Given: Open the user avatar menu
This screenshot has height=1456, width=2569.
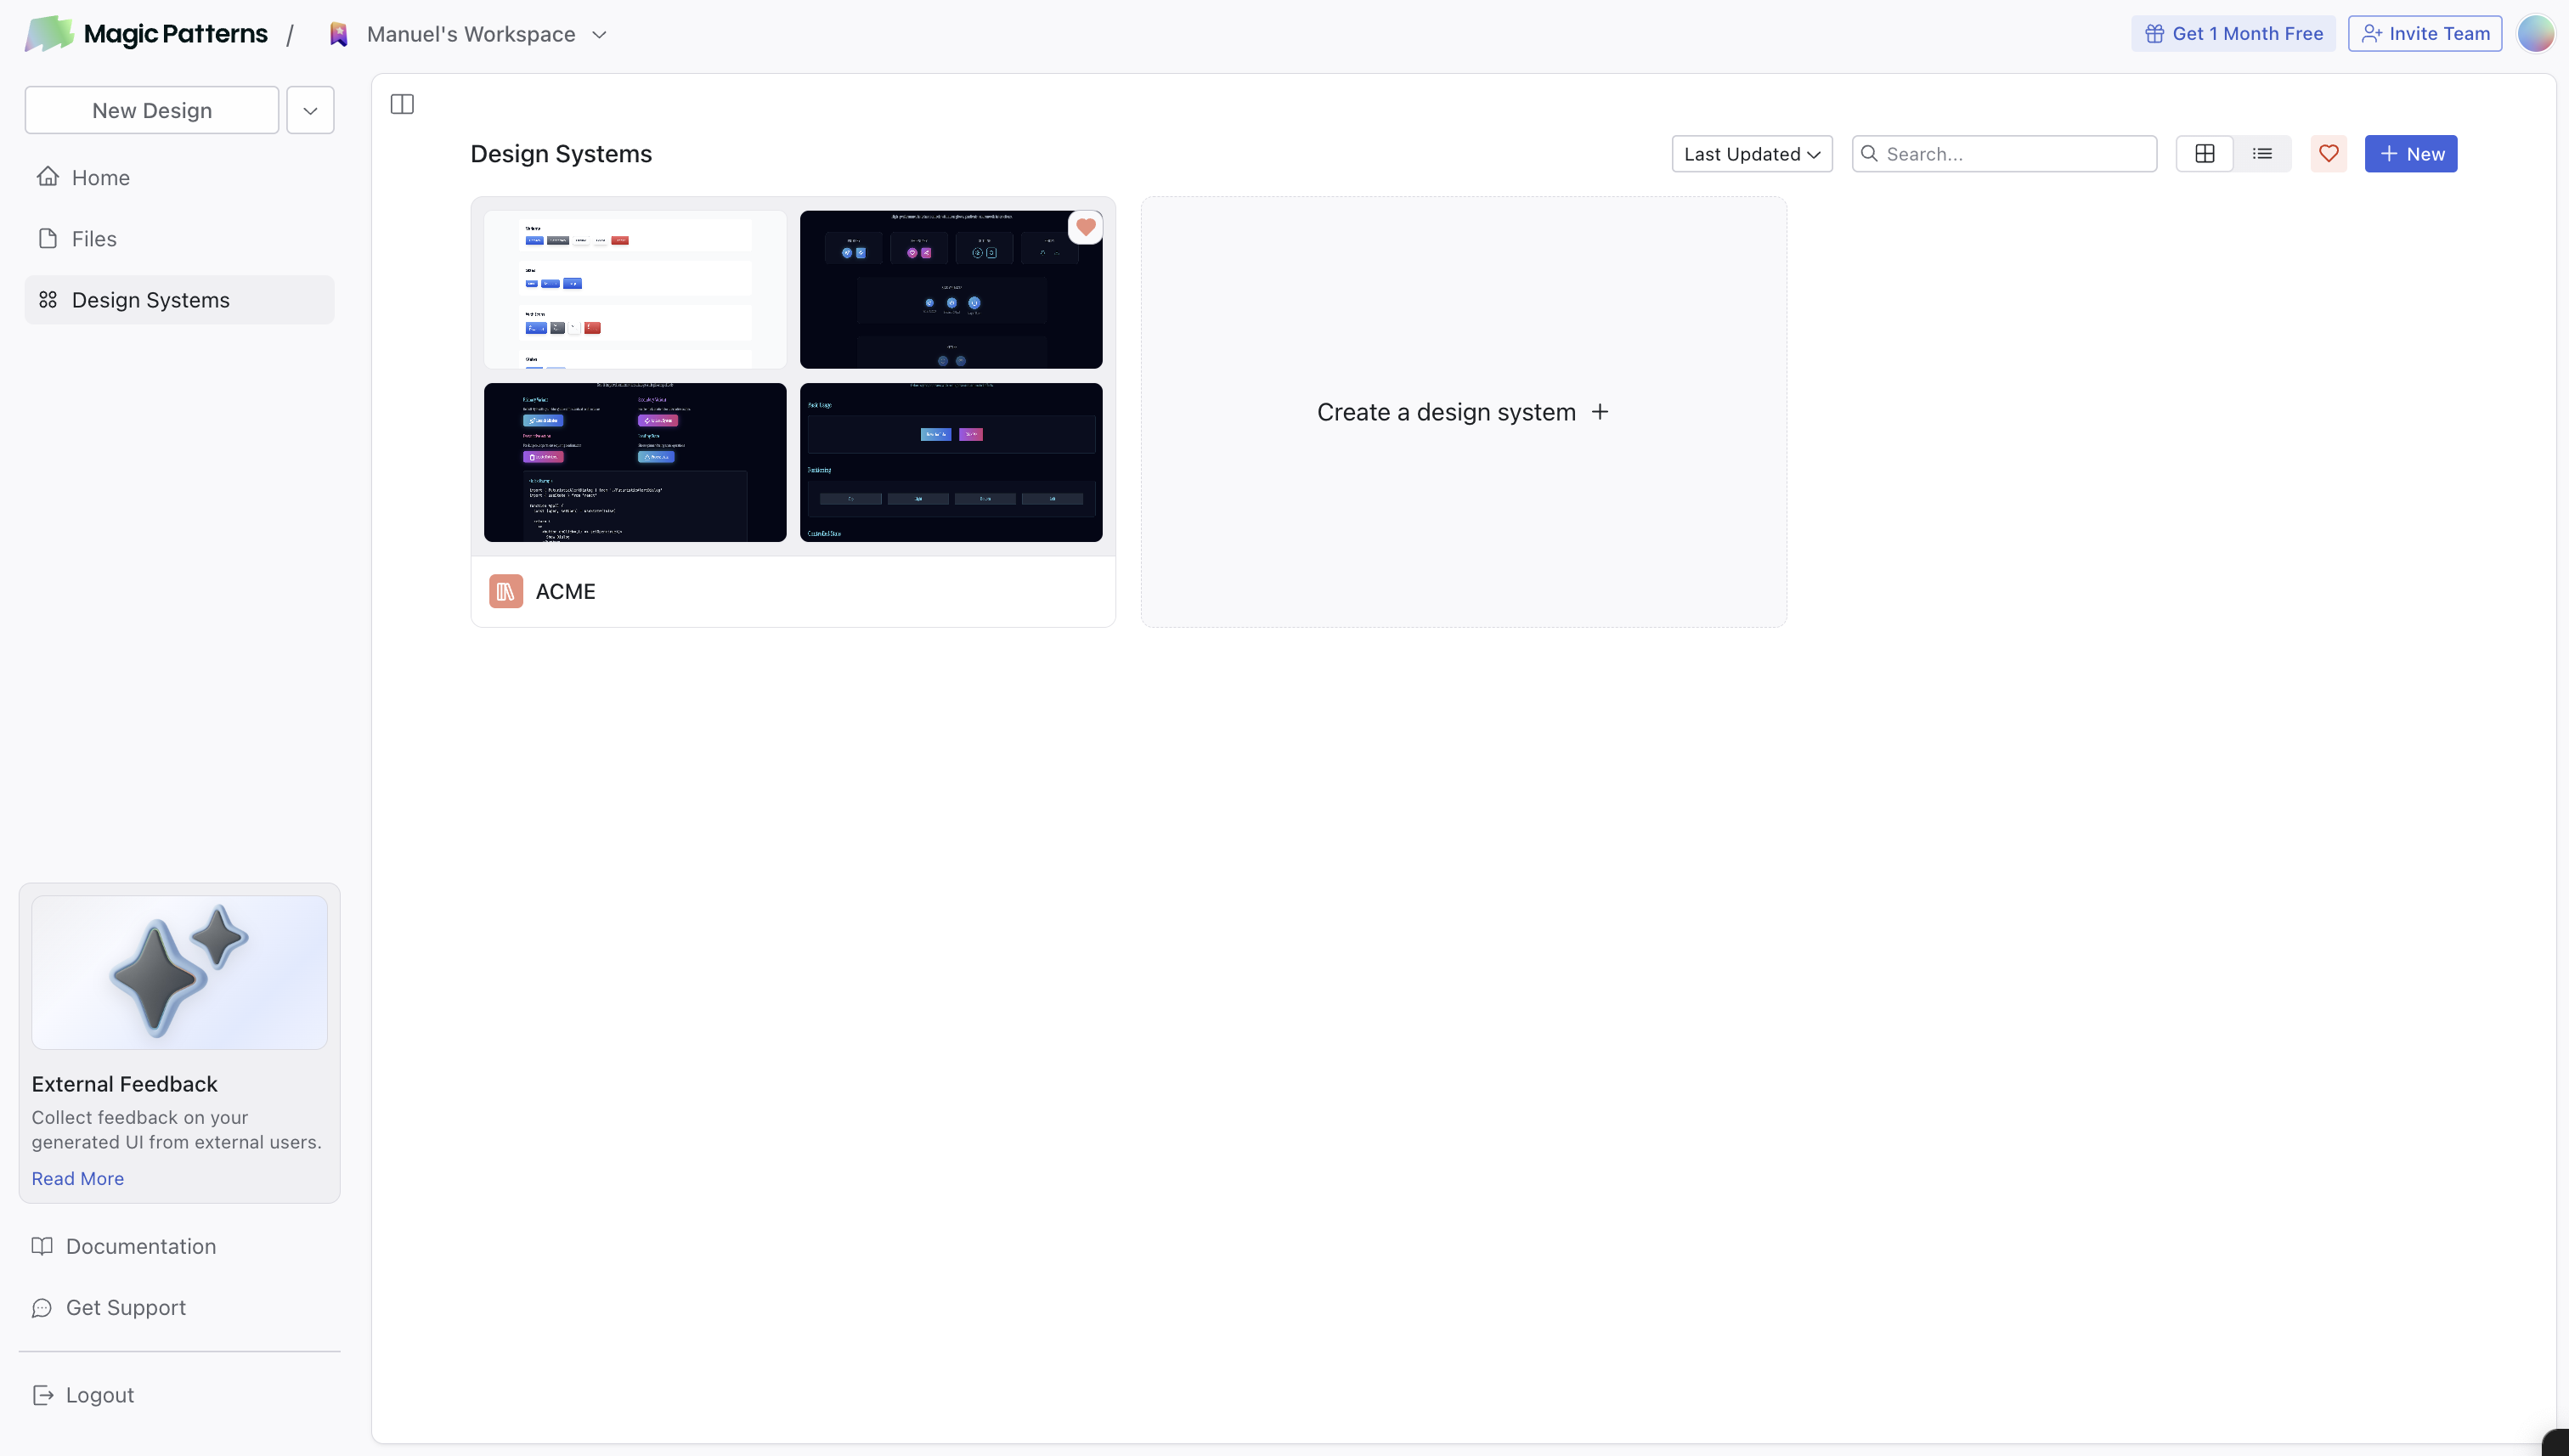Looking at the screenshot, I should pos(2535,34).
